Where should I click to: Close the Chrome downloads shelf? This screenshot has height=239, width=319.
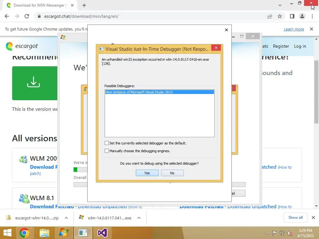(313, 218)
